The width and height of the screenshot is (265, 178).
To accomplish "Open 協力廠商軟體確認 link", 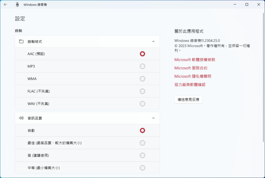I will 190,85.
